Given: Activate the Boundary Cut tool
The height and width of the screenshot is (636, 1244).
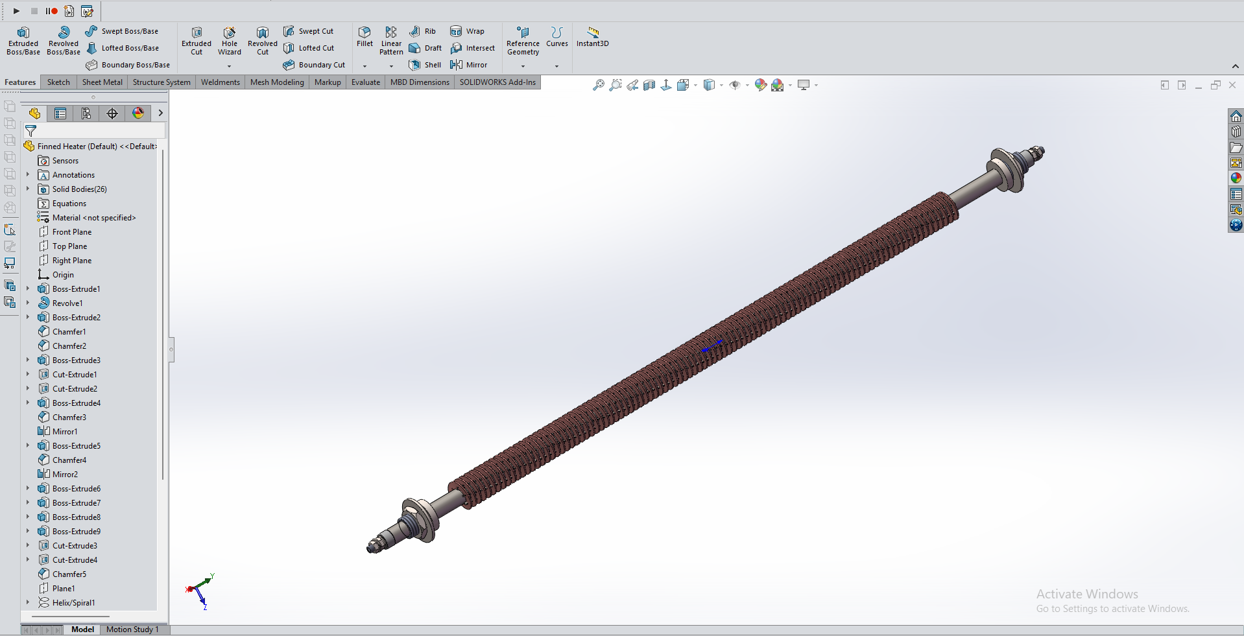Looking at the screenshot, I should pos(314,65).
